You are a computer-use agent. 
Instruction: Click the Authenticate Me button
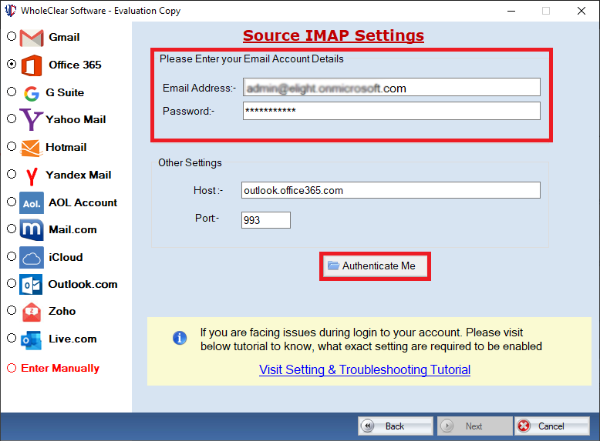pos(375,266)
